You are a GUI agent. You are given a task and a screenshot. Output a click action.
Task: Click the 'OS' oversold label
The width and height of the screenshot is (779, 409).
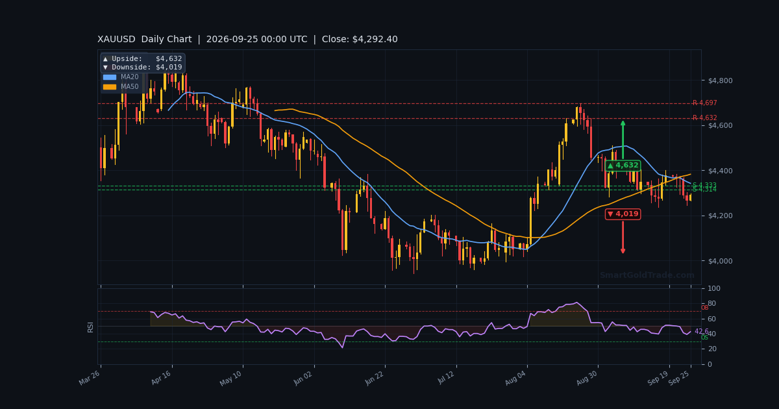pyautogui.click(x=704, y=338)
